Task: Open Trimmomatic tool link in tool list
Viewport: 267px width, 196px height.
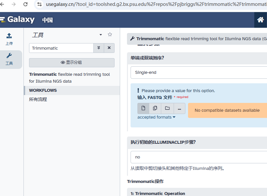Action: [70, 78]
